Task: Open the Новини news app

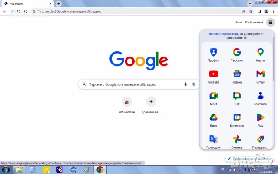Action: click(237, 77)
